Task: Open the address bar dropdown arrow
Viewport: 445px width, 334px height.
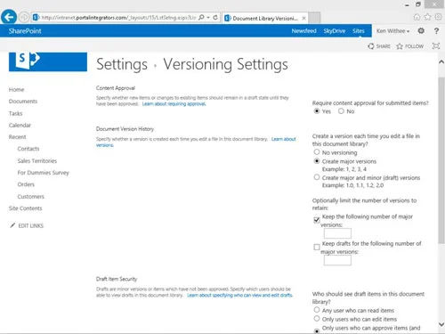Action: [x=208, y=18]
